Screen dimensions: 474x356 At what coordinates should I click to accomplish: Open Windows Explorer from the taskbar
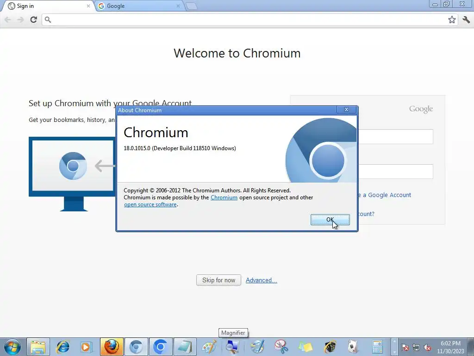pos(38,347)
